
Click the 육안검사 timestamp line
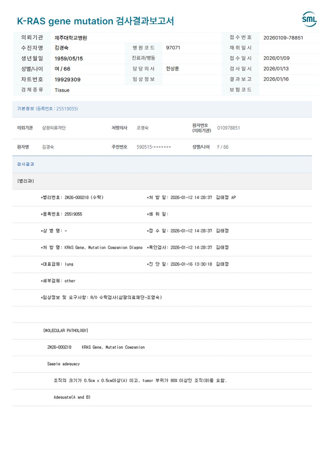(x=188, y=247)
